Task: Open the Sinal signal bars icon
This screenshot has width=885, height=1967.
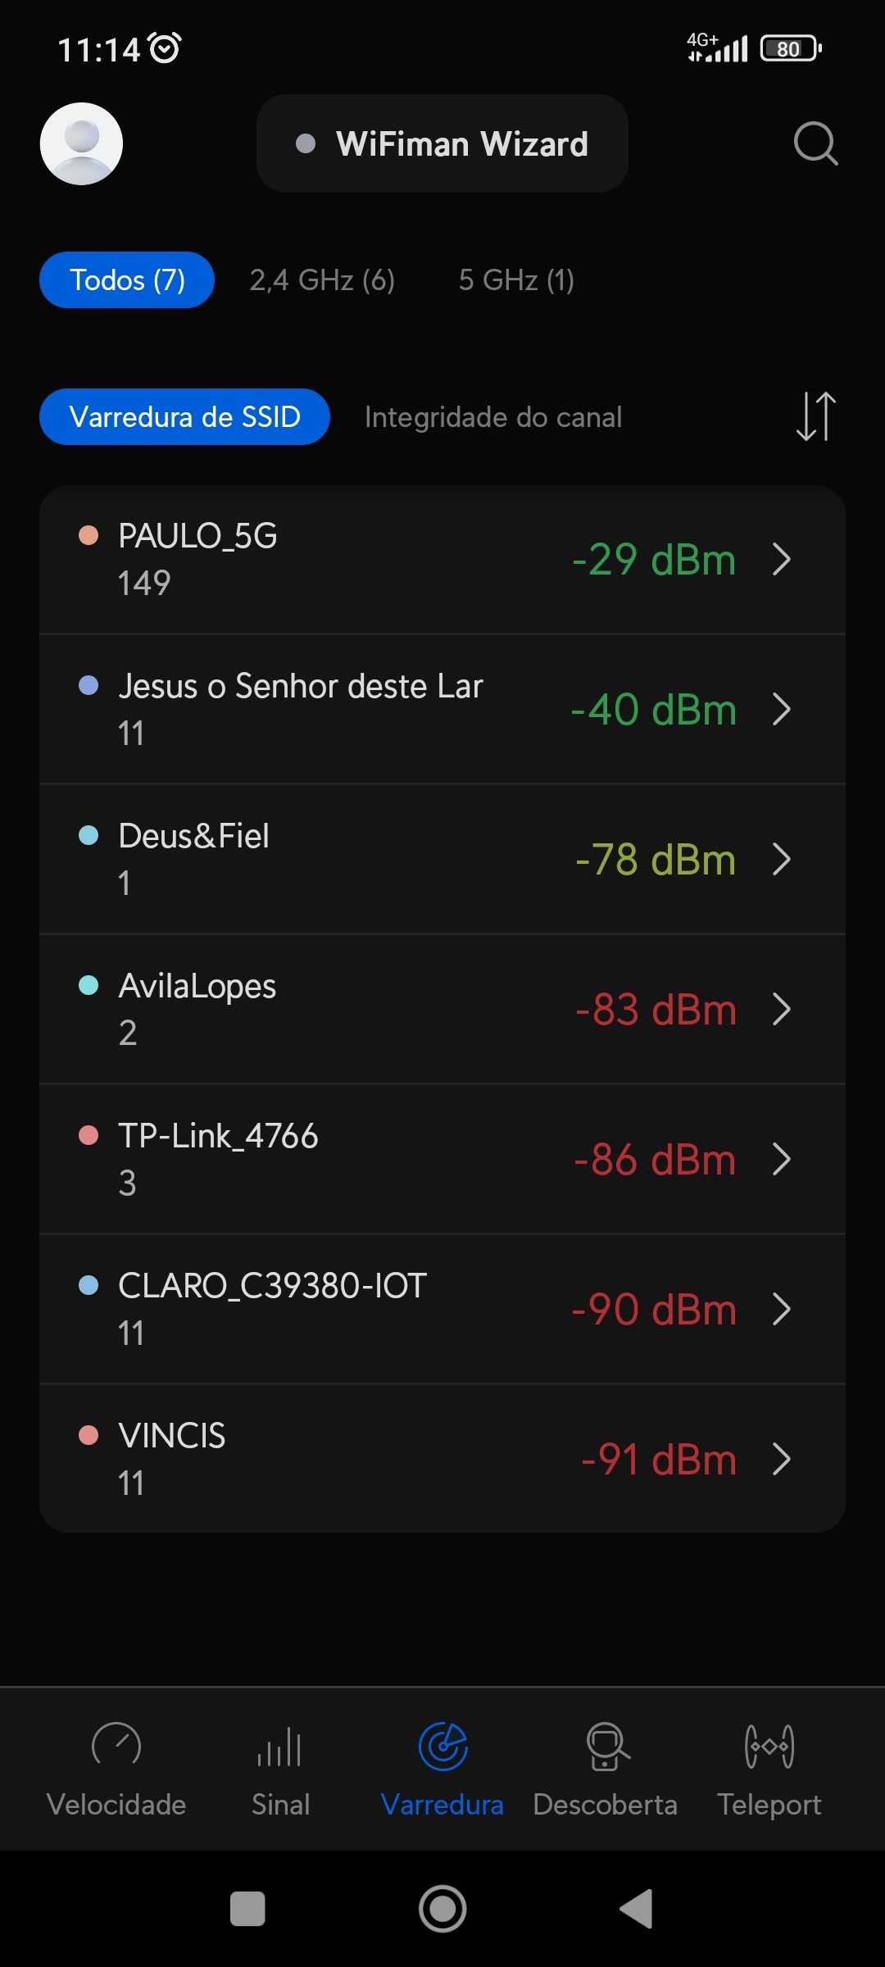Action: (x=280, y=1746)
